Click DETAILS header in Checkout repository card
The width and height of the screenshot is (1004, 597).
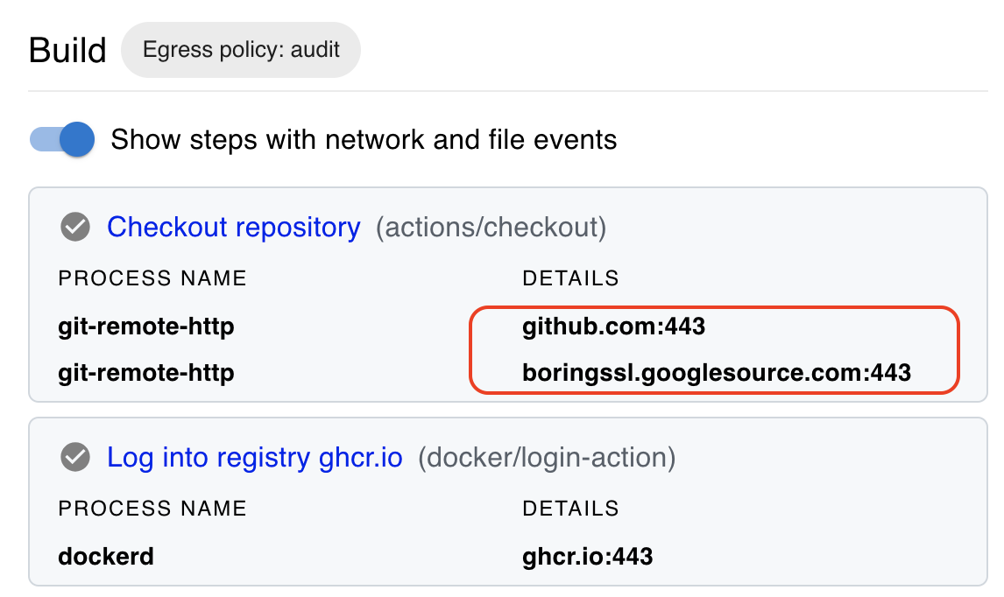(x=570, y=278)
